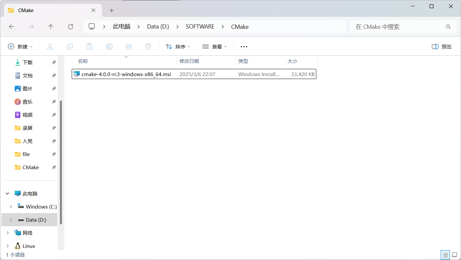Click the Copy icon in toolbar
This screenshot has width=461, height=260.
pos(70,47)
